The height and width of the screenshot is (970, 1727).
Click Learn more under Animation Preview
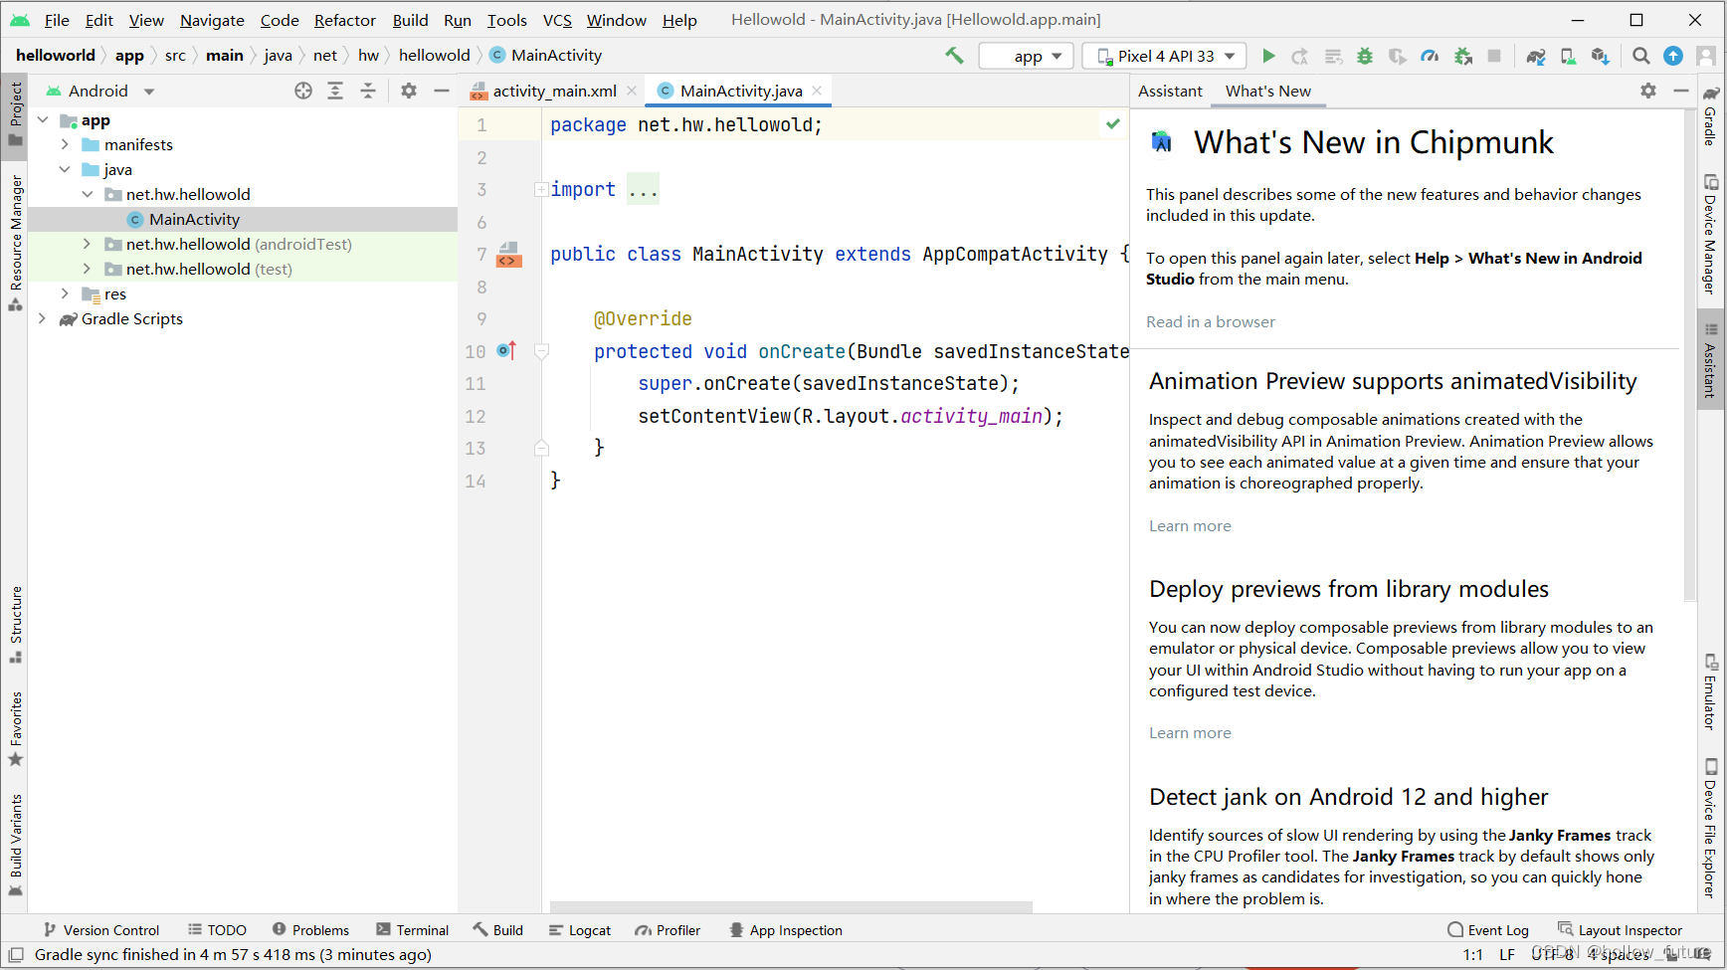1190,525
